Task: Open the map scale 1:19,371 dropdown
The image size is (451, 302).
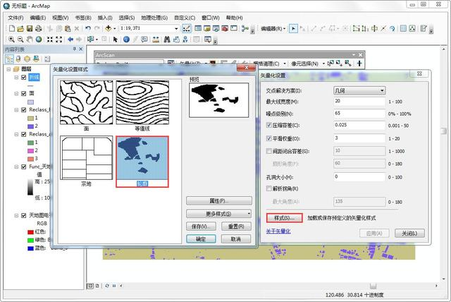Action: pos(176,28)
